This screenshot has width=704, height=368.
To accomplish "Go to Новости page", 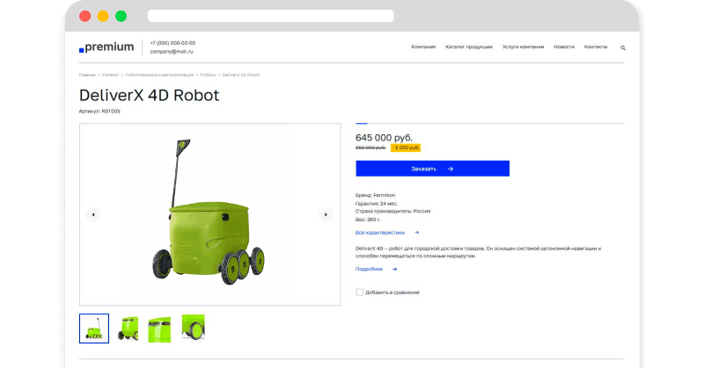I will (564, 47).
